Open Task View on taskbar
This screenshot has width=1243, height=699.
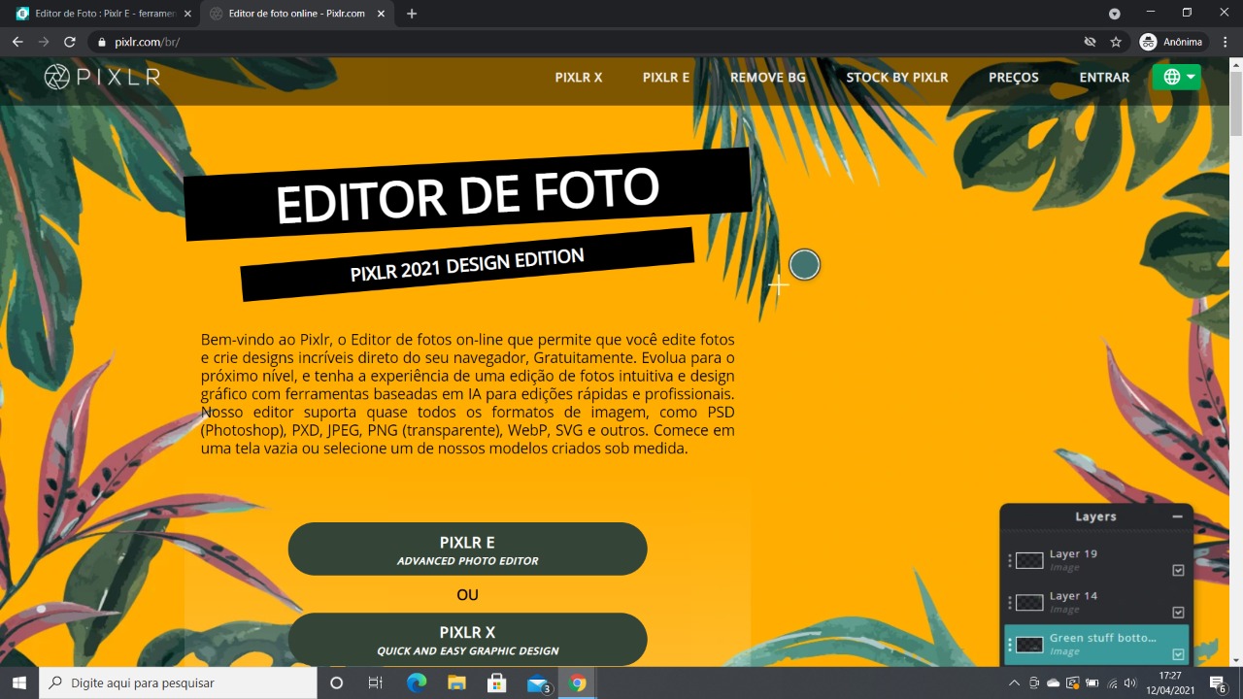pyautogui.click(x=375, y=682)
